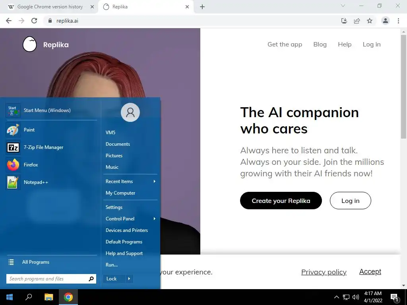Click the Replika egg logo
The image size is (407, 305).
pos(29,44)
